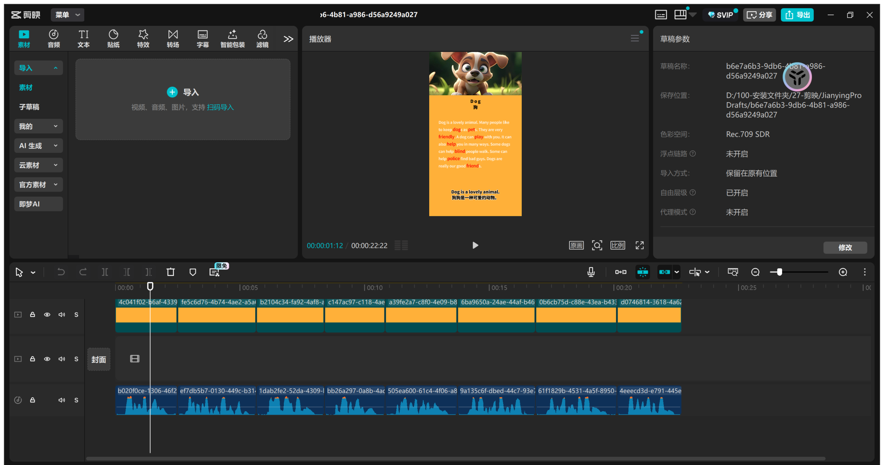Expand the 云素材 category dropdown
The height and width of the screenshot is (465, 884).
pyautogui.click(x=38, y=165)
